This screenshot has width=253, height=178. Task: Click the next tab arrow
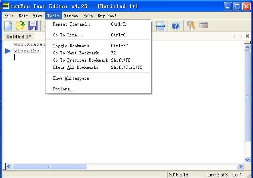pos(241,36)
